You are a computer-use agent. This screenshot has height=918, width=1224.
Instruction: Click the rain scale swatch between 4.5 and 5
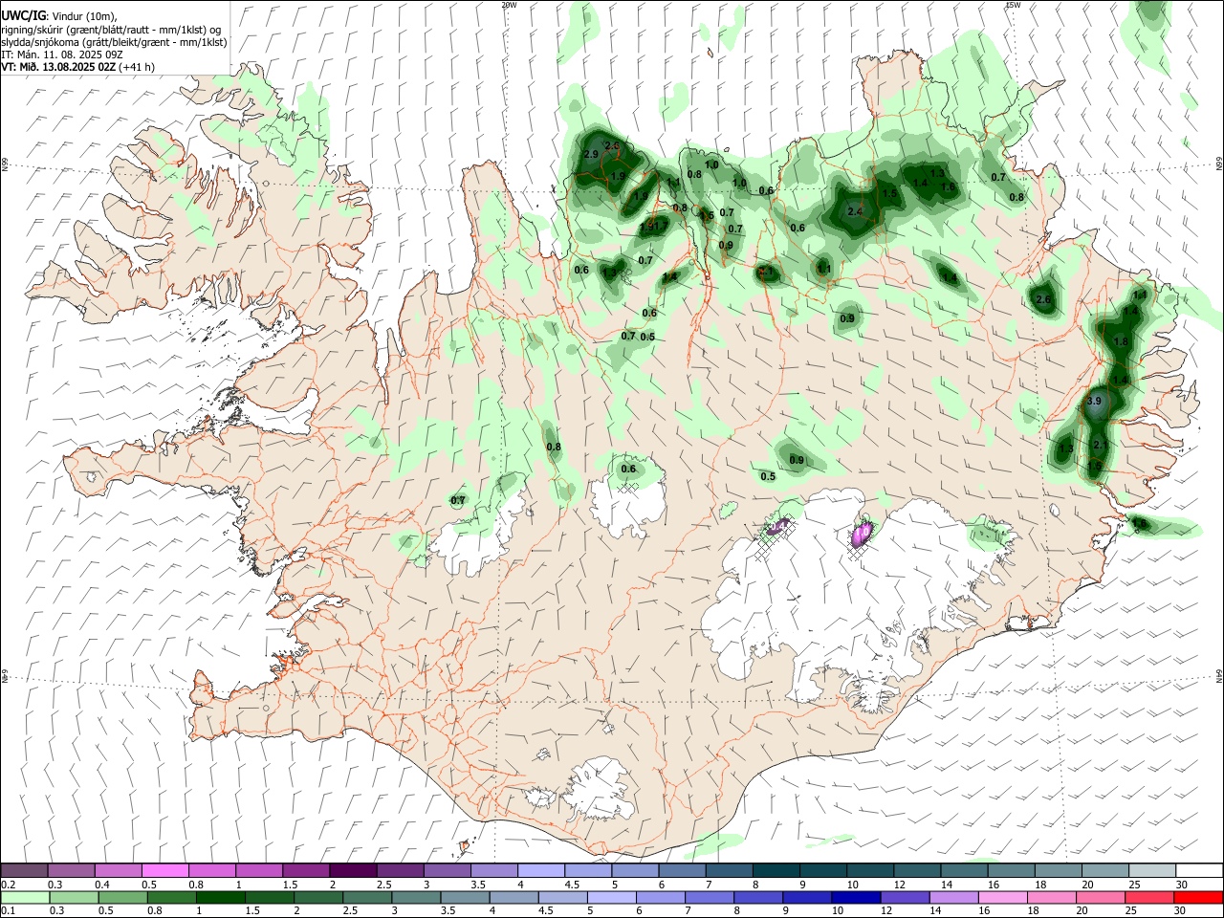pos(561,897)
